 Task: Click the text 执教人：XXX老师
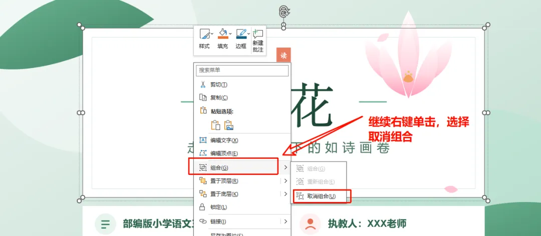point(367,223)
